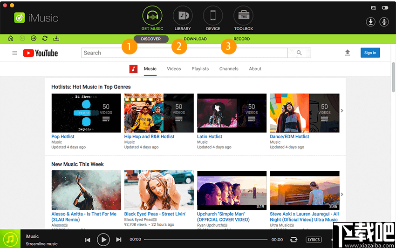This screenshot has height=248, width=396.
Task: Click the Dance/EDM Hotlist link
Action: (x=289, y=136)
